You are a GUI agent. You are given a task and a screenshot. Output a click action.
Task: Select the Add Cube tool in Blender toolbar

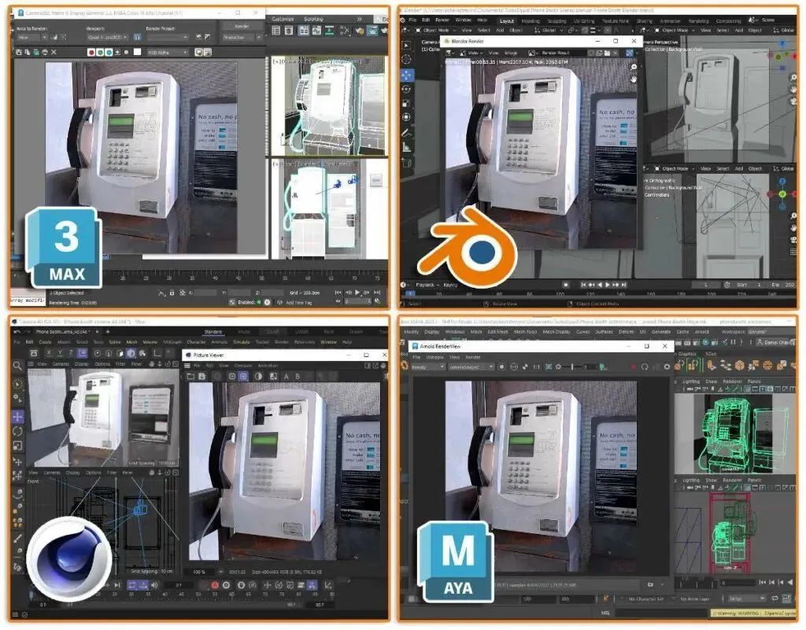click(407, 164)
